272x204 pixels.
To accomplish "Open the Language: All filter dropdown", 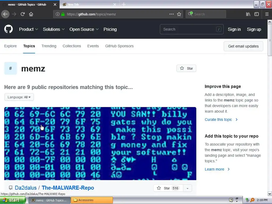I will coord(19,97).
